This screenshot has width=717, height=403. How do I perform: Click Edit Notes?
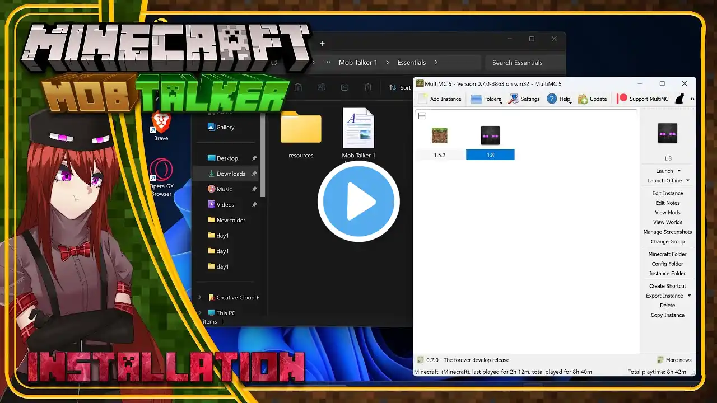click(x=668, y=203)
